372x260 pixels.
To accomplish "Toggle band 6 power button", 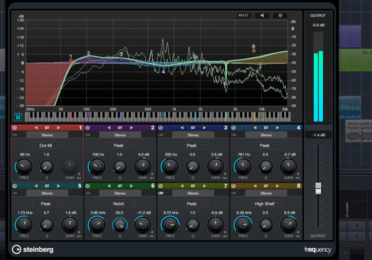I will 88,186.
